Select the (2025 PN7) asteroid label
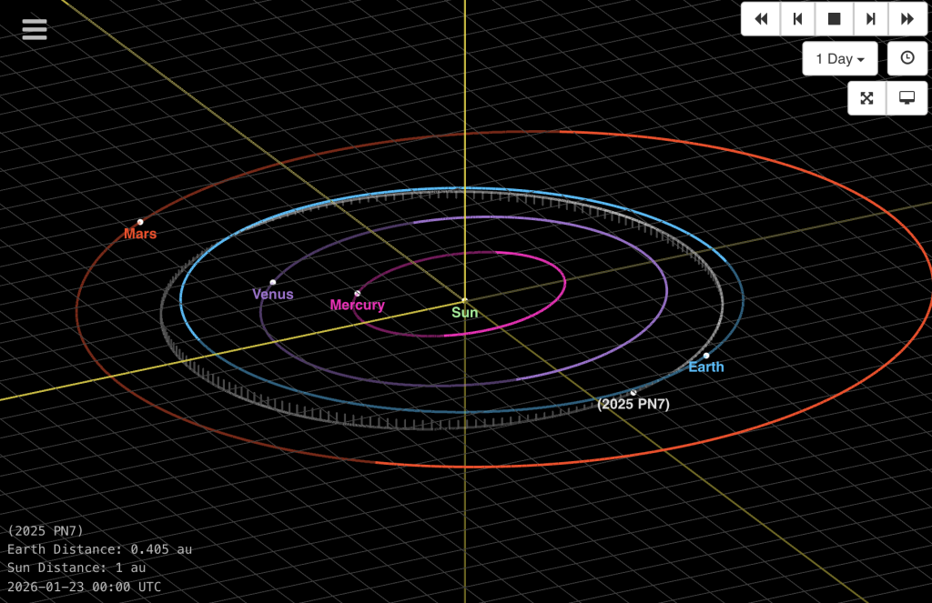This screenshot has width=932, height=603. pos(633,405)
